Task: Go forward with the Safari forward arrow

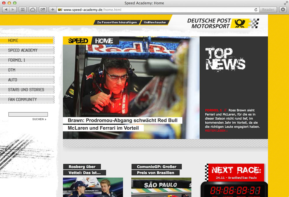Action: [x=13, y=10]
